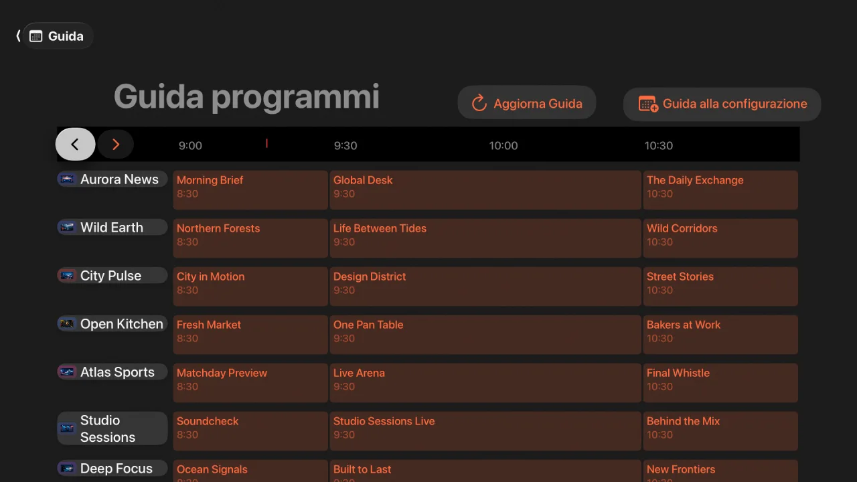Open the Design District program

coord(485,287)
